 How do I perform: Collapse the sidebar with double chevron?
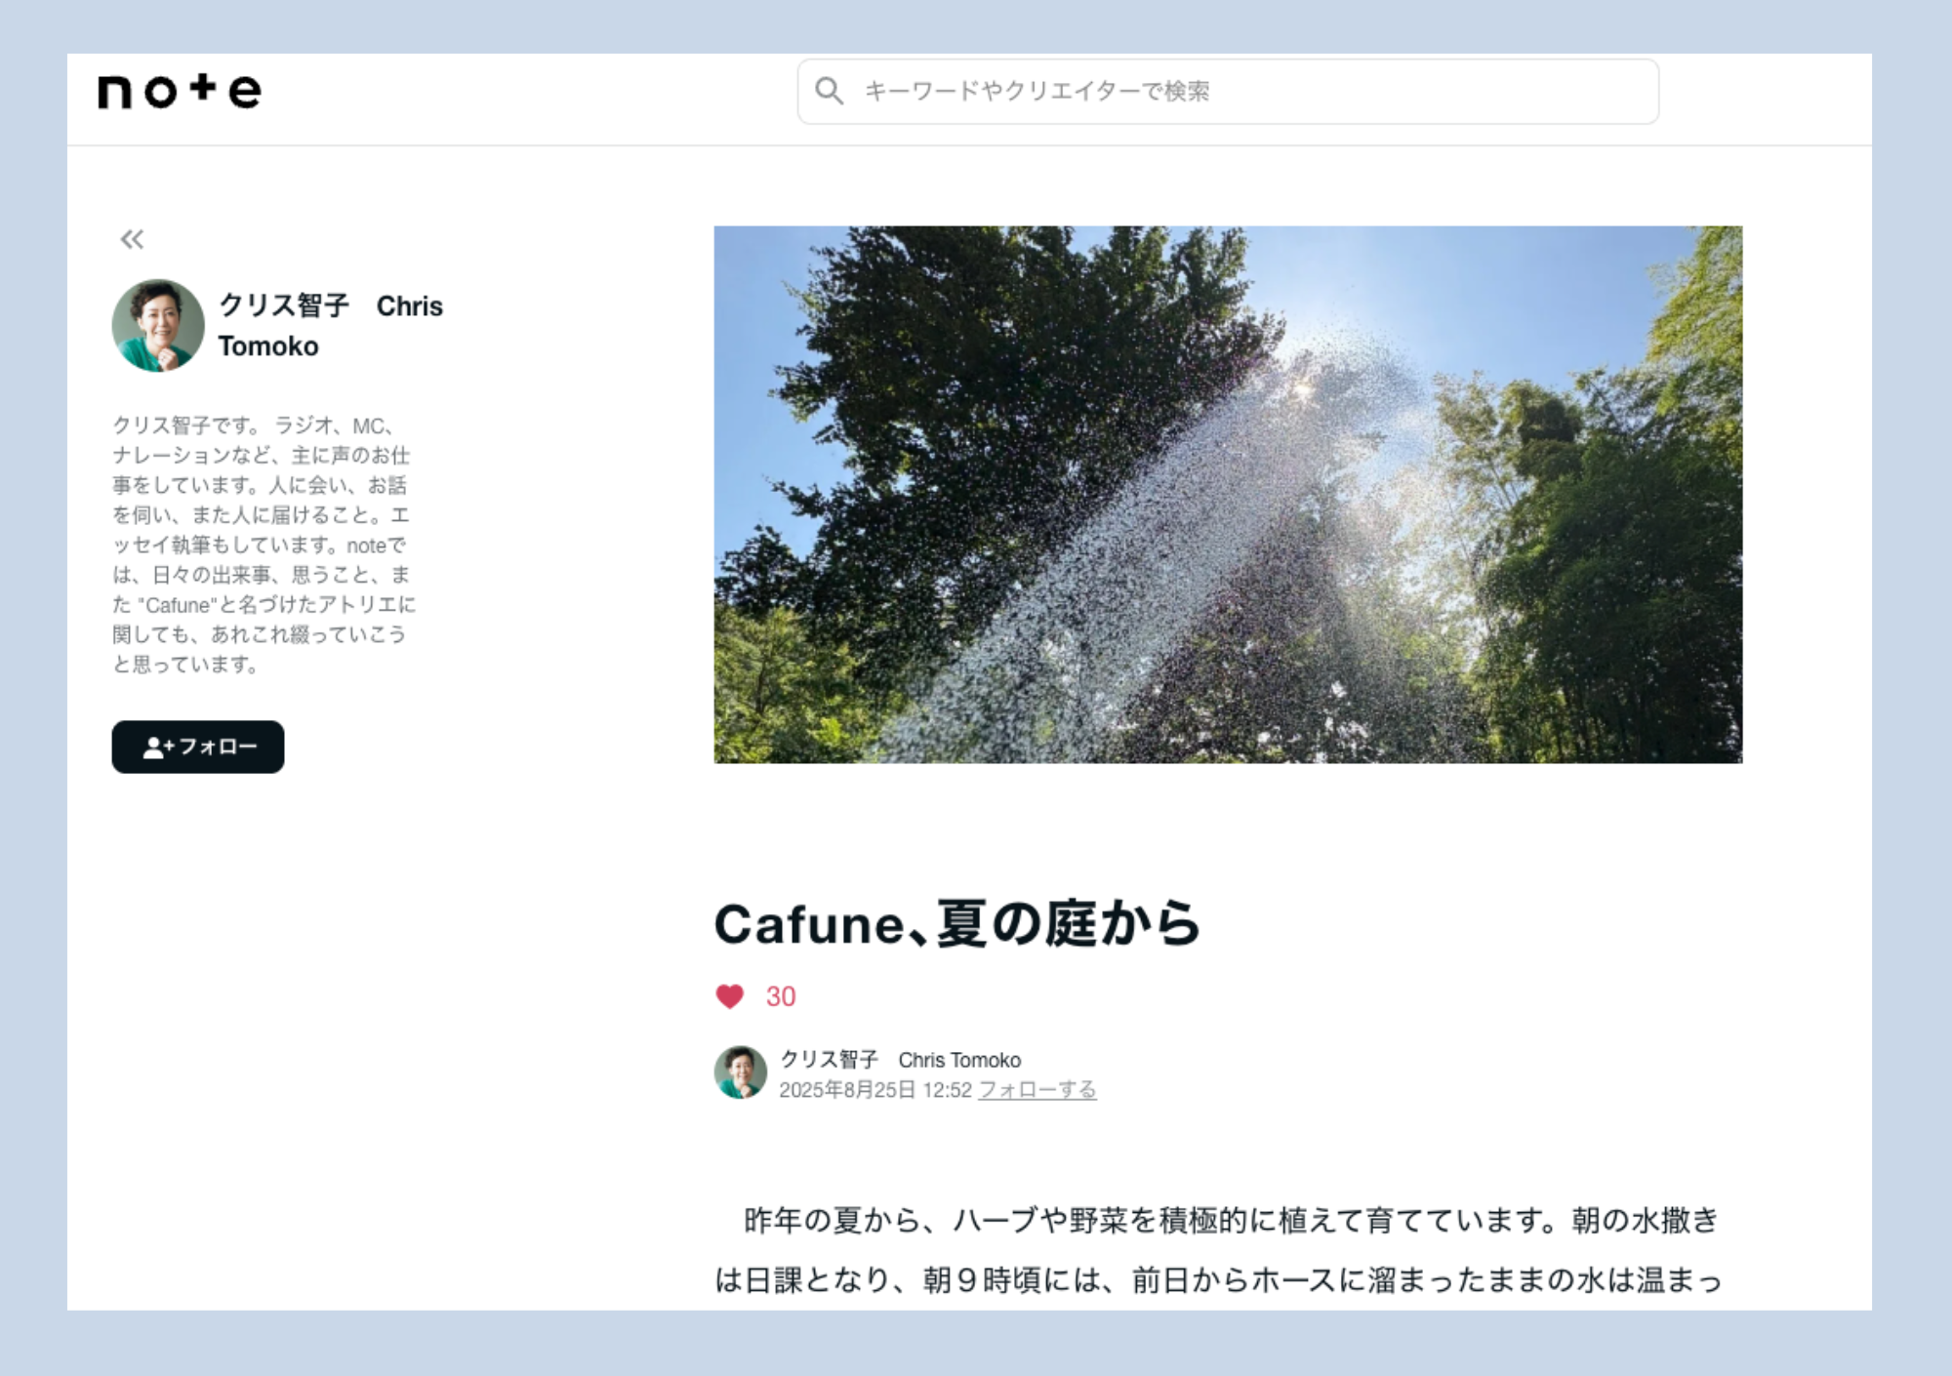tap(132, 239)
